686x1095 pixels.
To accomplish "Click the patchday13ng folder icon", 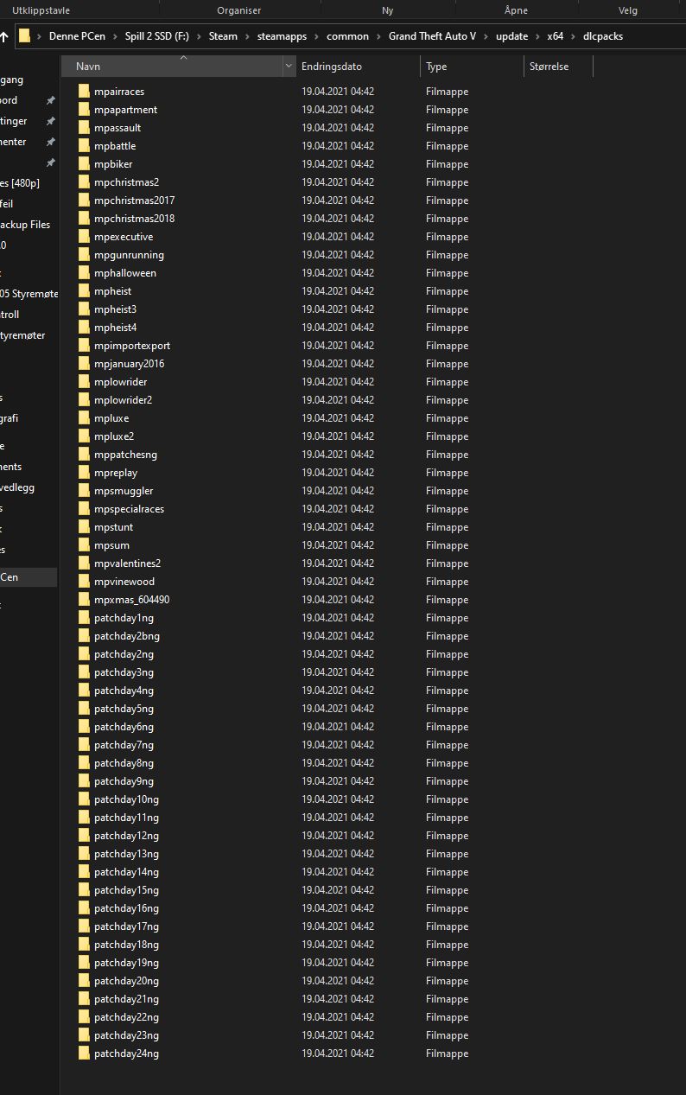I will click(x=84, y=854).
